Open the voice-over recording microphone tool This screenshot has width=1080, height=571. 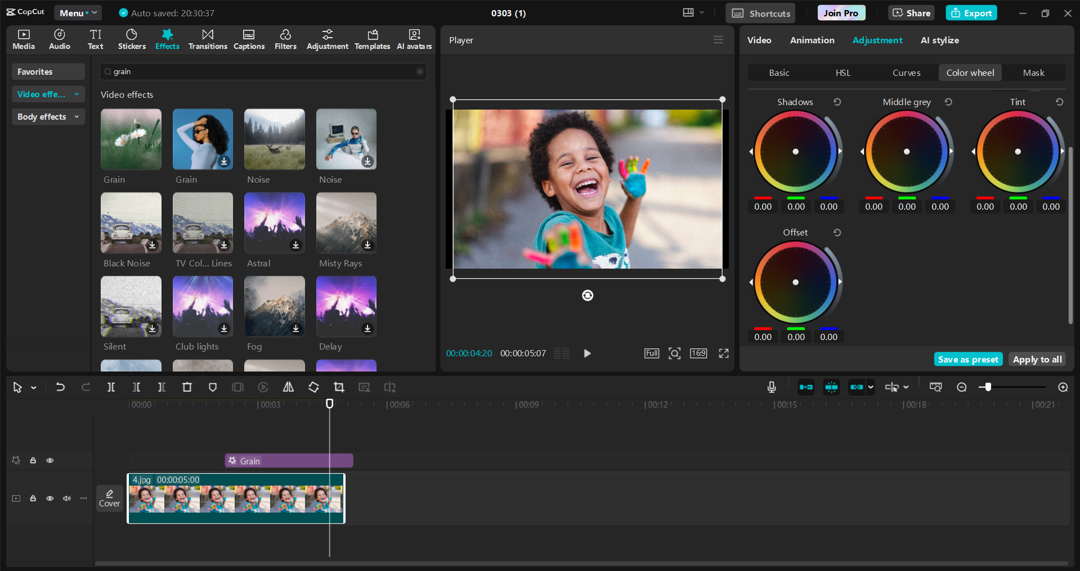click(771, 387)
